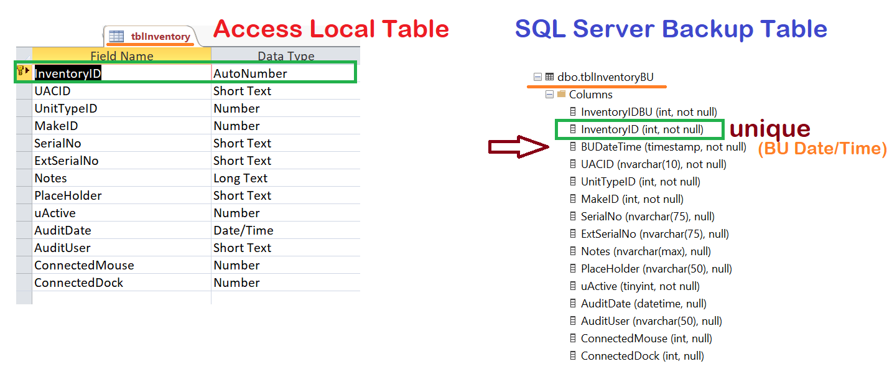892x374 pixels.
Task: Click the column icon beside SQL InventoryID
Action: pos(573,129)
